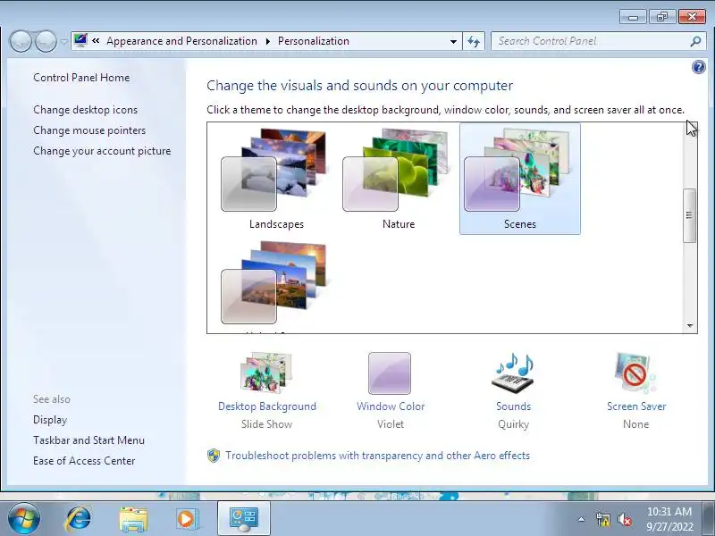
Task: Click the Show desktop button
Action: tap(709, 519)
